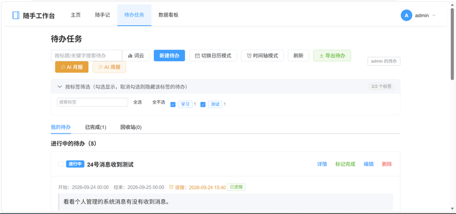Open 时间轴模式 timeline view

pos(262,55)
